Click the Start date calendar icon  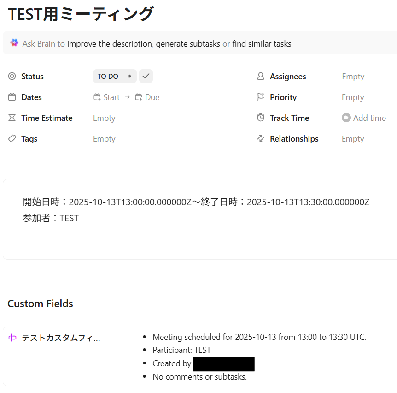[x=97, y=97]
